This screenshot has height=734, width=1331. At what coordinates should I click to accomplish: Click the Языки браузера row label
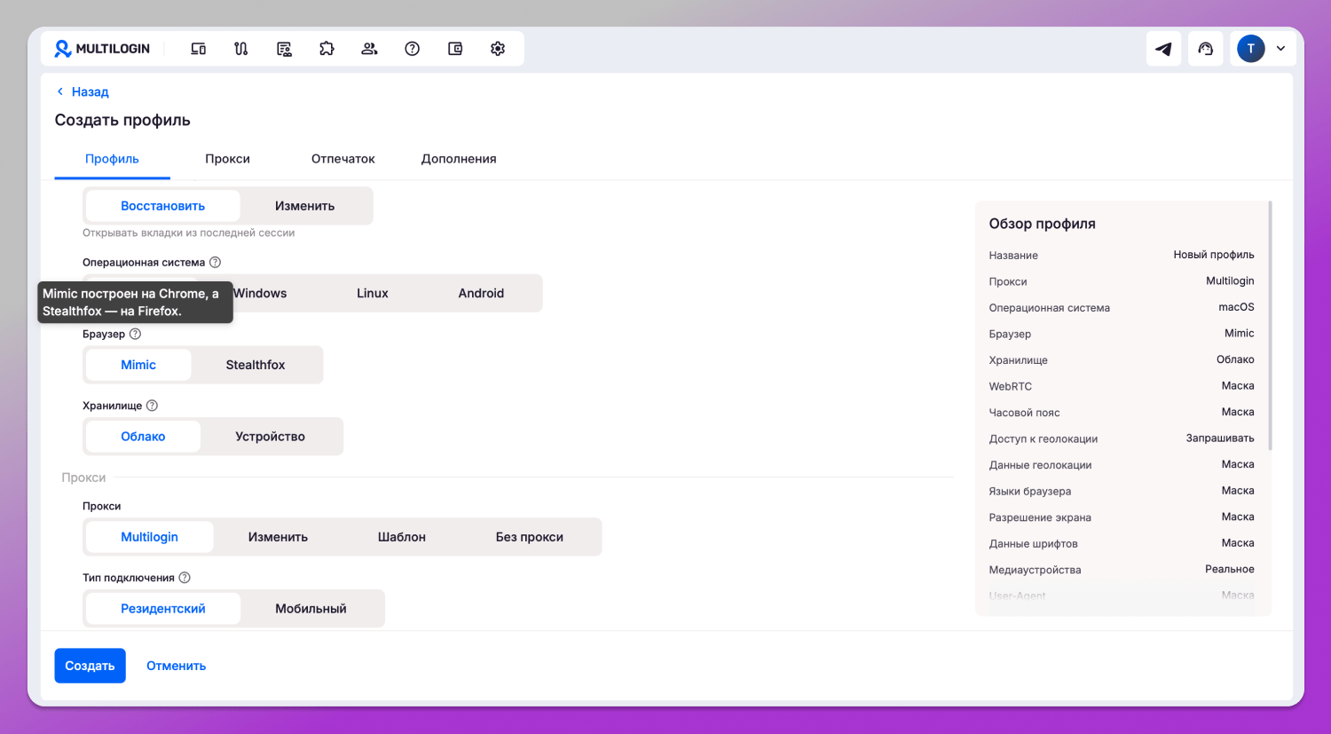coord(1030,492)
